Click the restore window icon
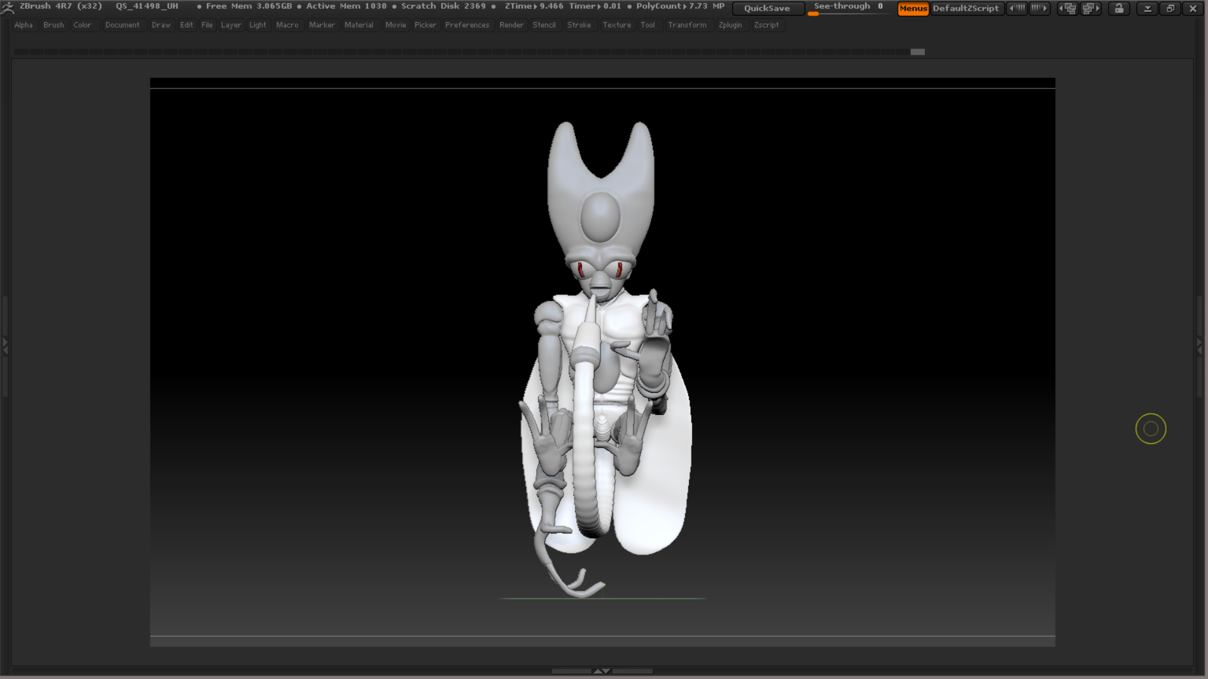 (1170, 8)
